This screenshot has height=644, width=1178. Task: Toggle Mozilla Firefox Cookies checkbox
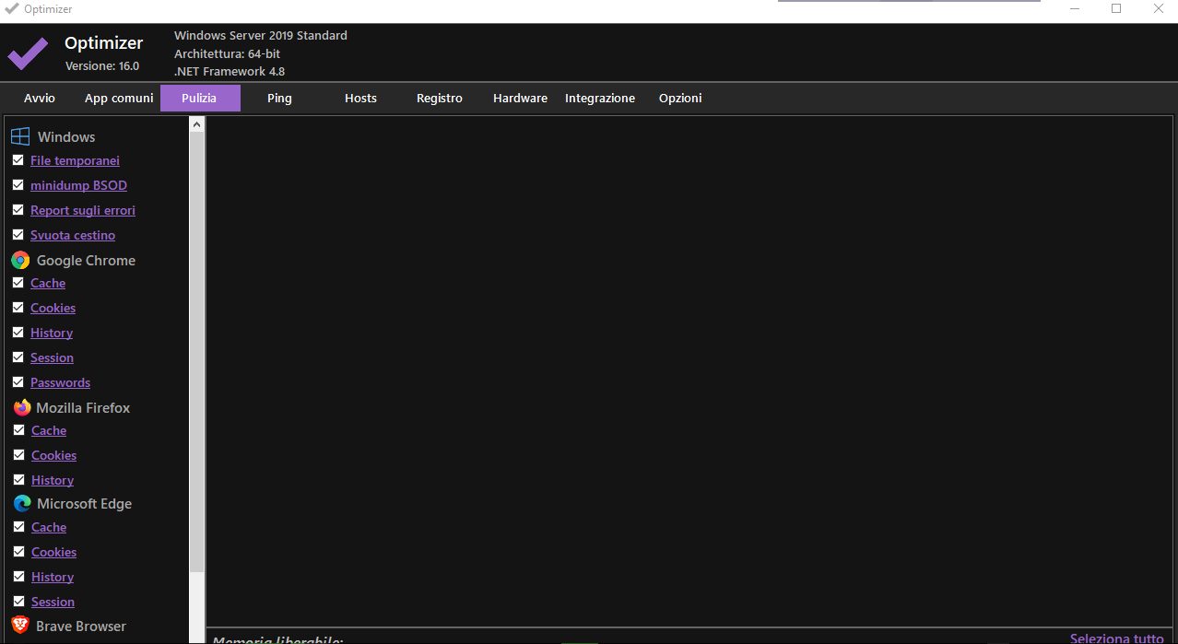[18, 455]
